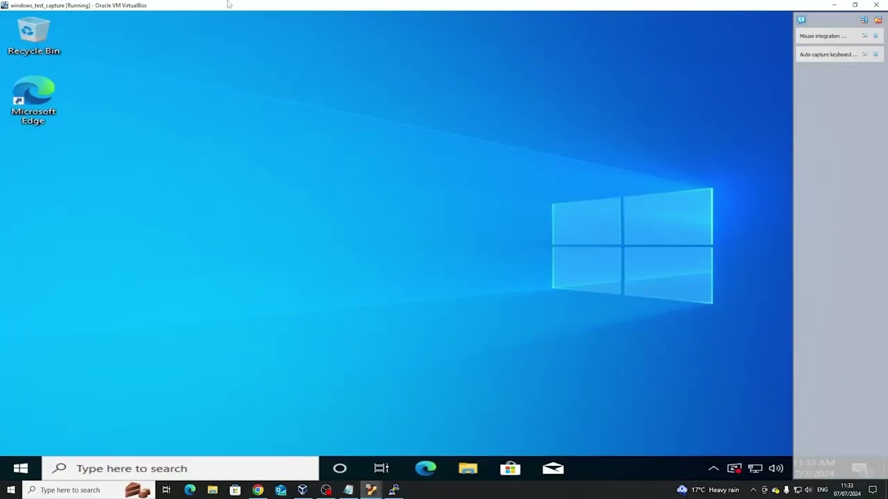The height and width of the screenshot is (499, 888).
Task: Launch host Microsoft Edge taskbar icon
Action: tap(189, 490)
